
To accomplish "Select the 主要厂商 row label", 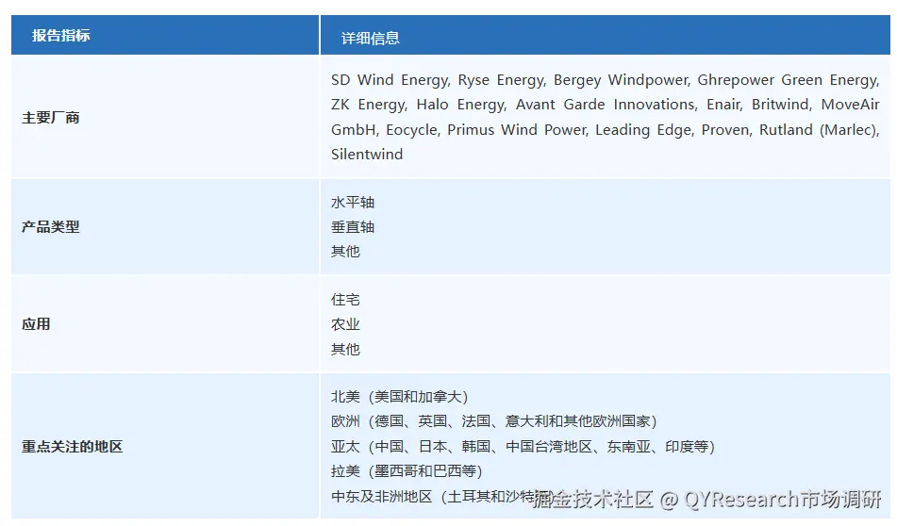I will pyautogui.click(x=51, y=118).
